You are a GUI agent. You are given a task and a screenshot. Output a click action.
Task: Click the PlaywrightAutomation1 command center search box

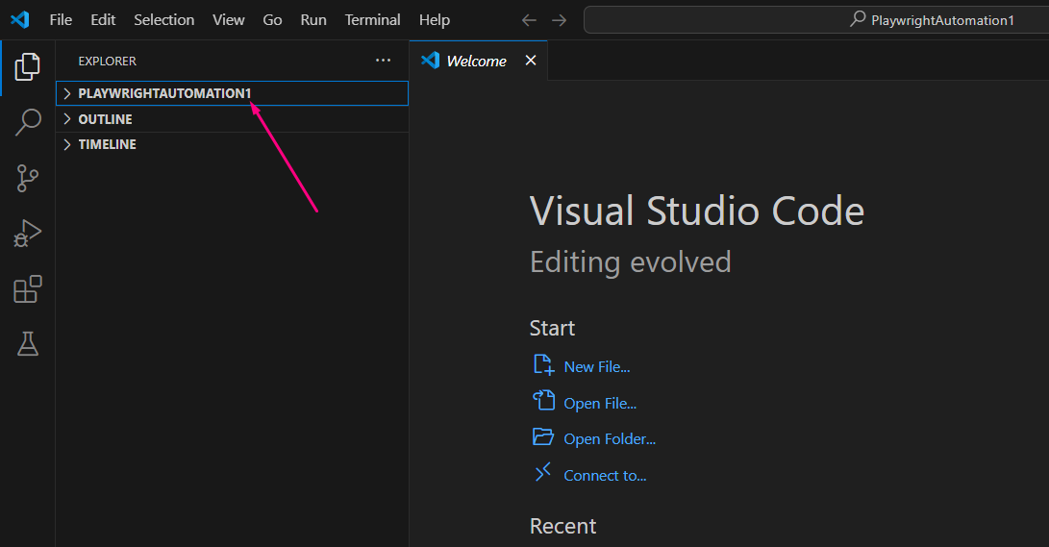click(816, 20)
